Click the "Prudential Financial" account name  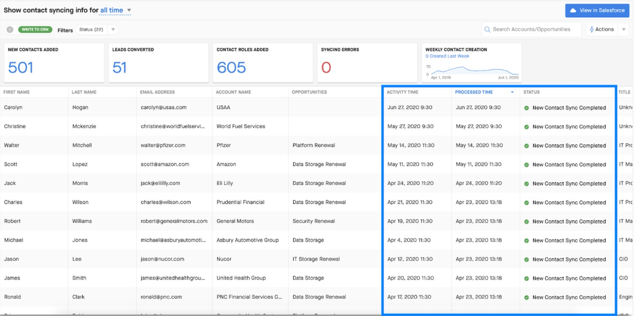[x=241, y=202]
